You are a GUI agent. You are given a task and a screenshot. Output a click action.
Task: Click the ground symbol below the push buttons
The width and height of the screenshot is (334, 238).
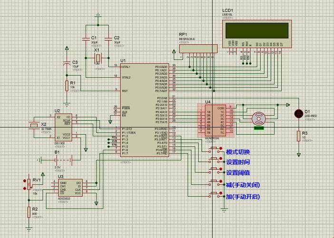coord(224,211)
